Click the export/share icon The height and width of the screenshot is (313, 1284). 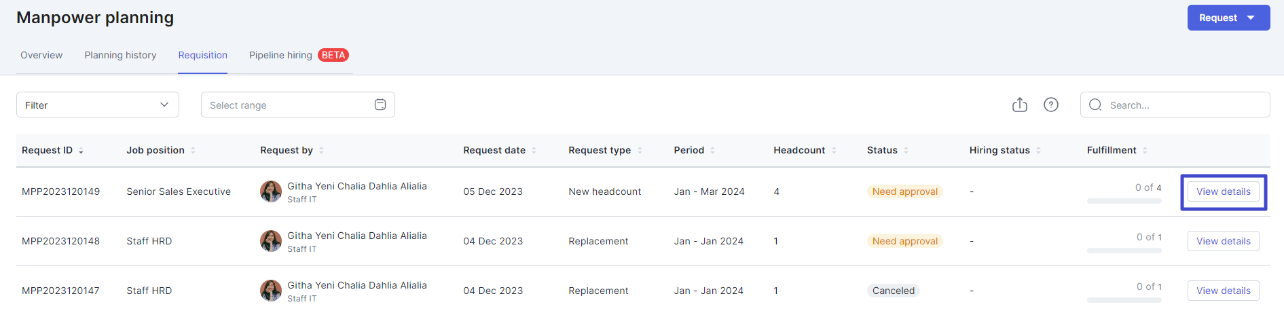1019,105
